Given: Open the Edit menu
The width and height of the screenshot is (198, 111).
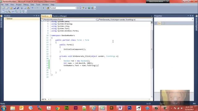Looking at the screenshot, I should 7,5.
